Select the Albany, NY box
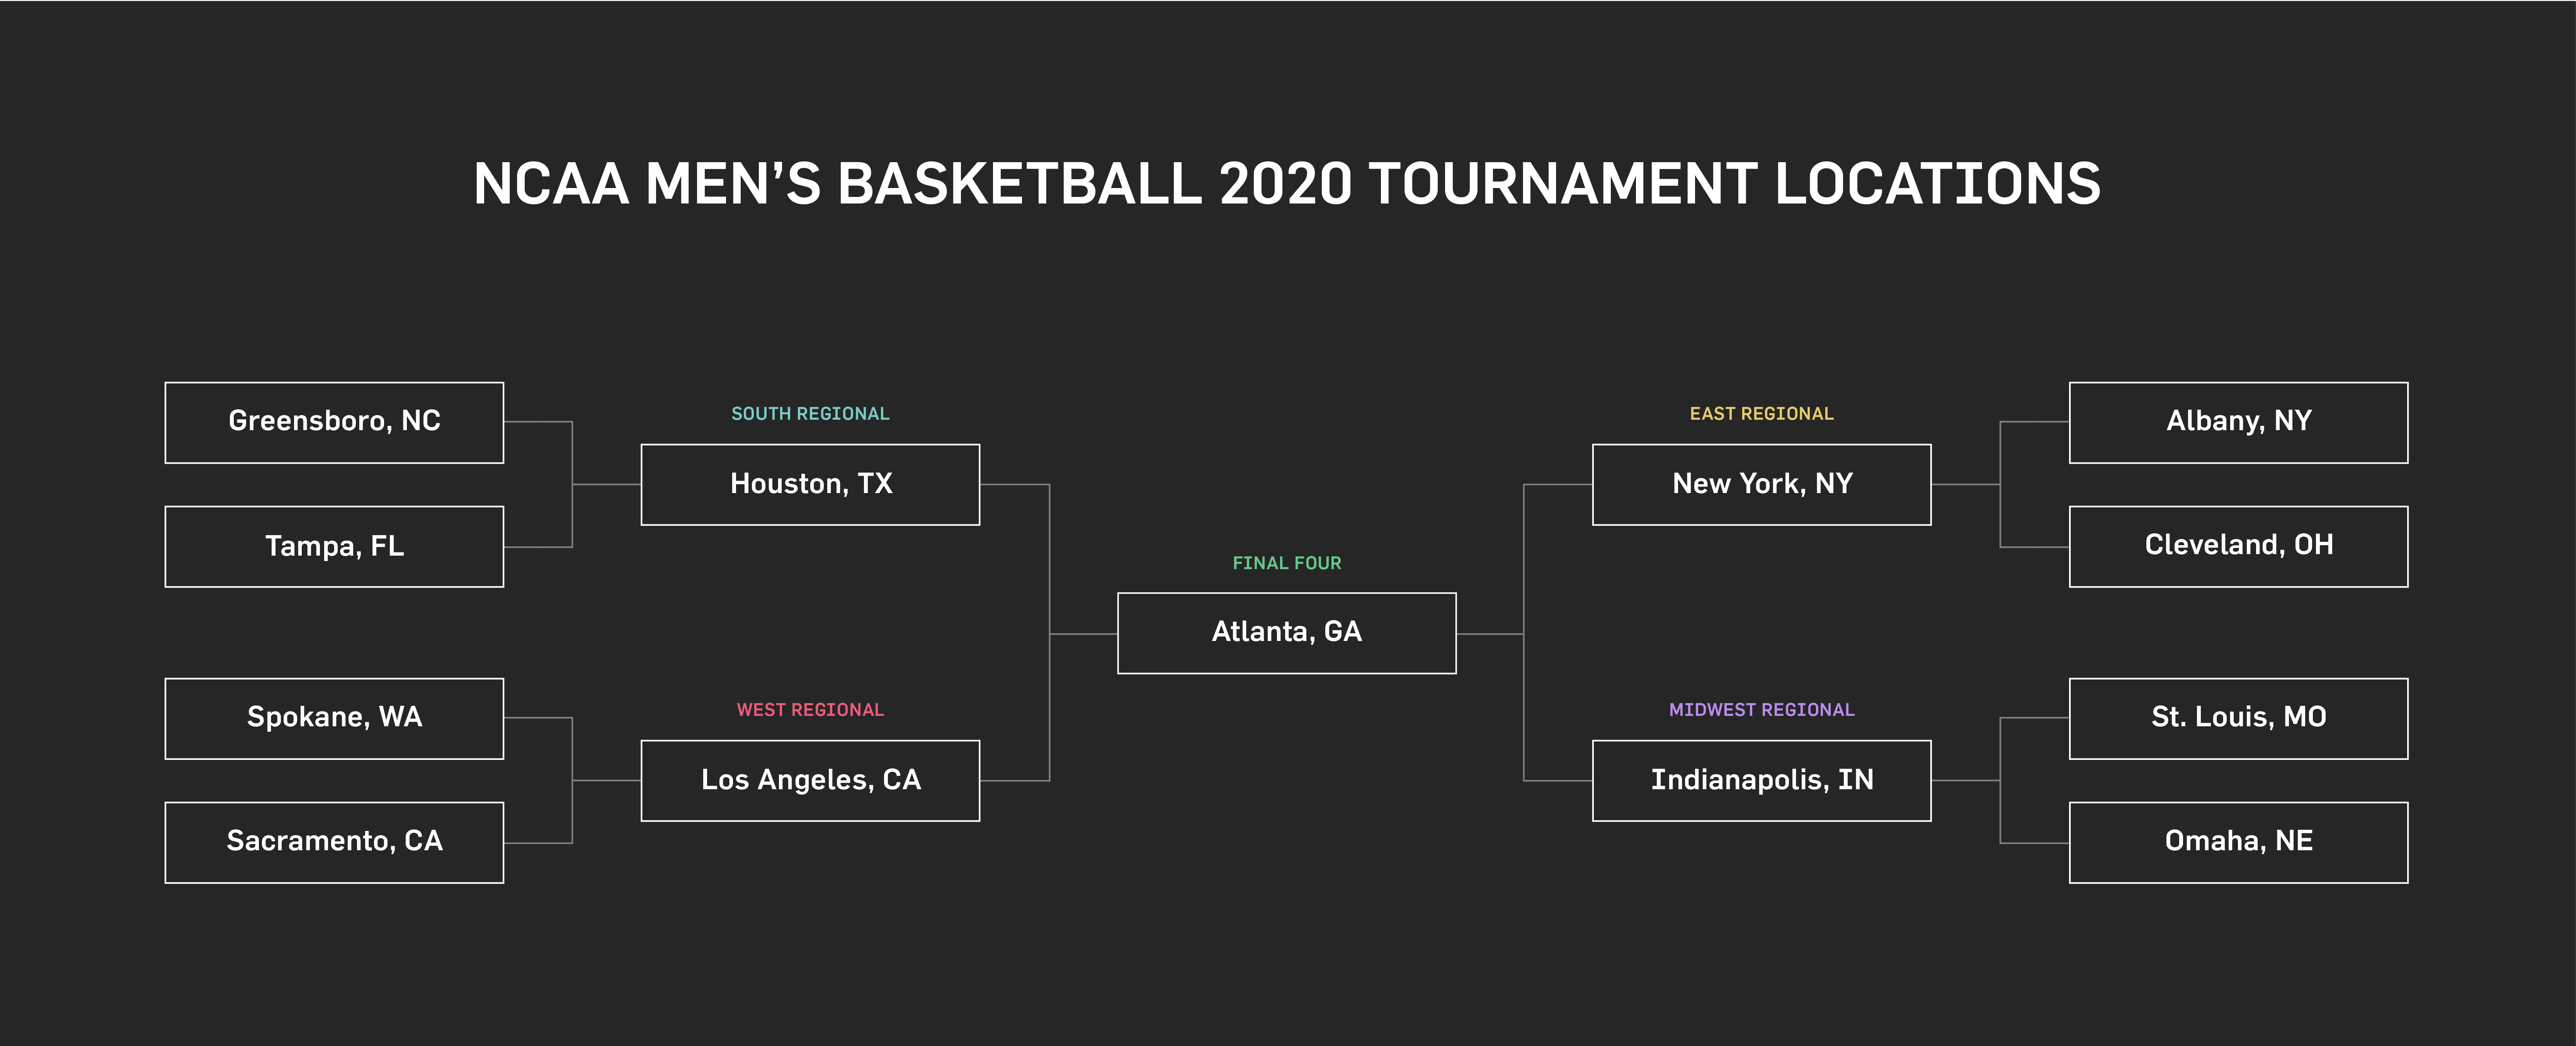The width and height of the screenshot is (2576, 1046). (x=2239, y=422)
